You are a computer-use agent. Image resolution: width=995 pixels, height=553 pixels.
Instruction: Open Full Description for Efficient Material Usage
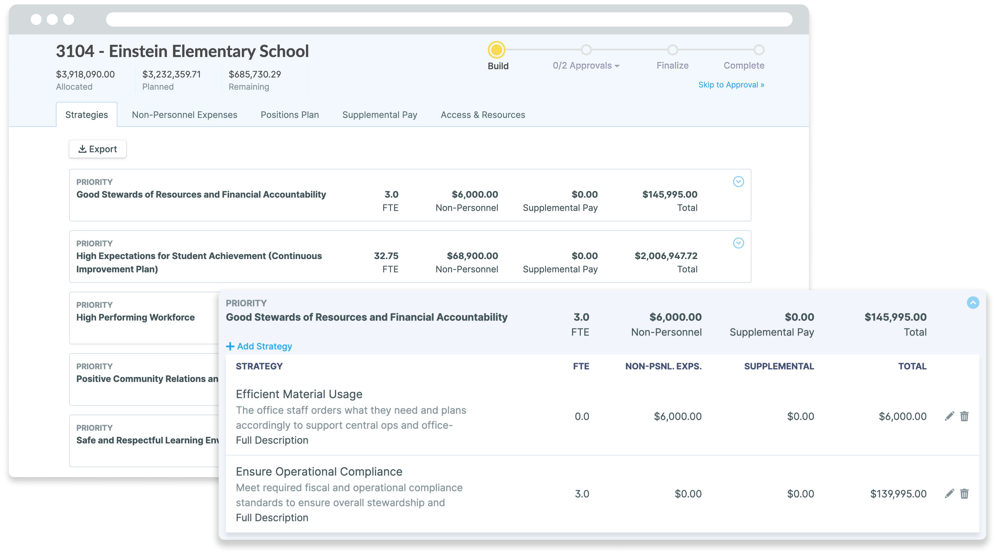coord(272,440)
